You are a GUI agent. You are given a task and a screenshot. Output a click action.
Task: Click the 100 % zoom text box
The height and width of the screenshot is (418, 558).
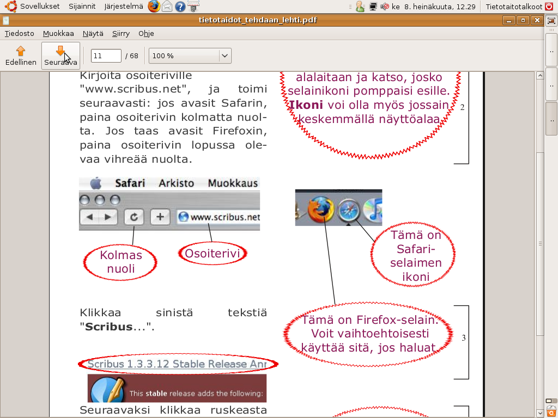click(184, 56)
